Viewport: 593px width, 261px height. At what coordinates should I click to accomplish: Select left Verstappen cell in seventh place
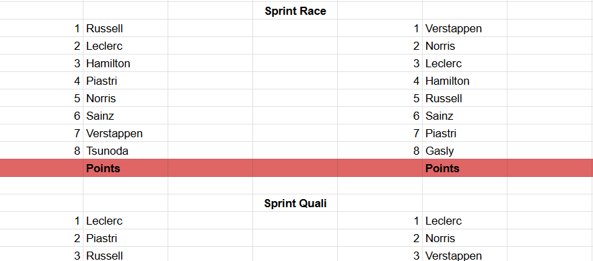coord(126,133)
